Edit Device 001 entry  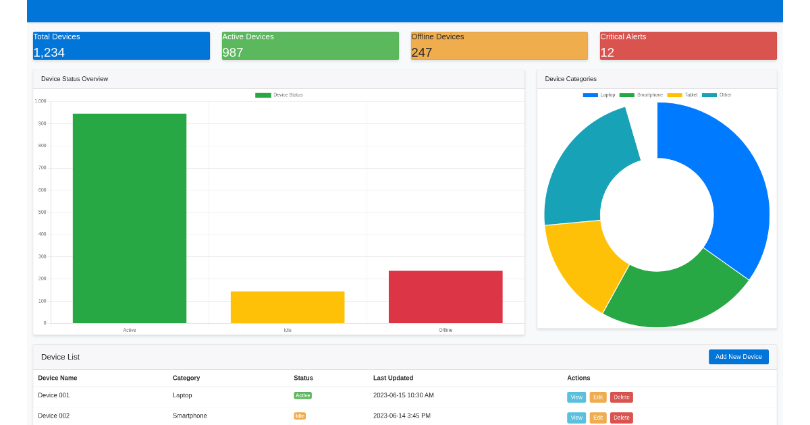(x=598, y=397)
